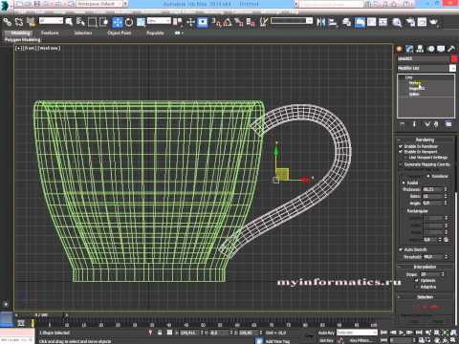
Task: Toggle Enable In Renderer checkbox
Action: click(x=401, y=146)
